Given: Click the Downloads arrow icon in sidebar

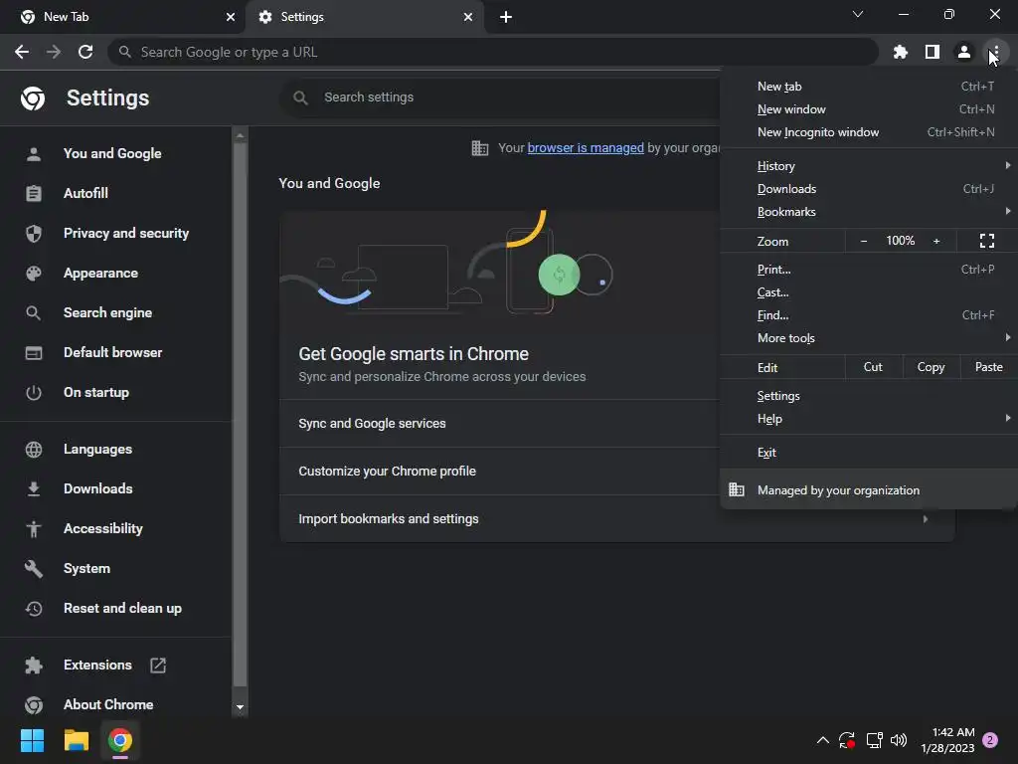Looking at the screenshot, I should (33, 489).
